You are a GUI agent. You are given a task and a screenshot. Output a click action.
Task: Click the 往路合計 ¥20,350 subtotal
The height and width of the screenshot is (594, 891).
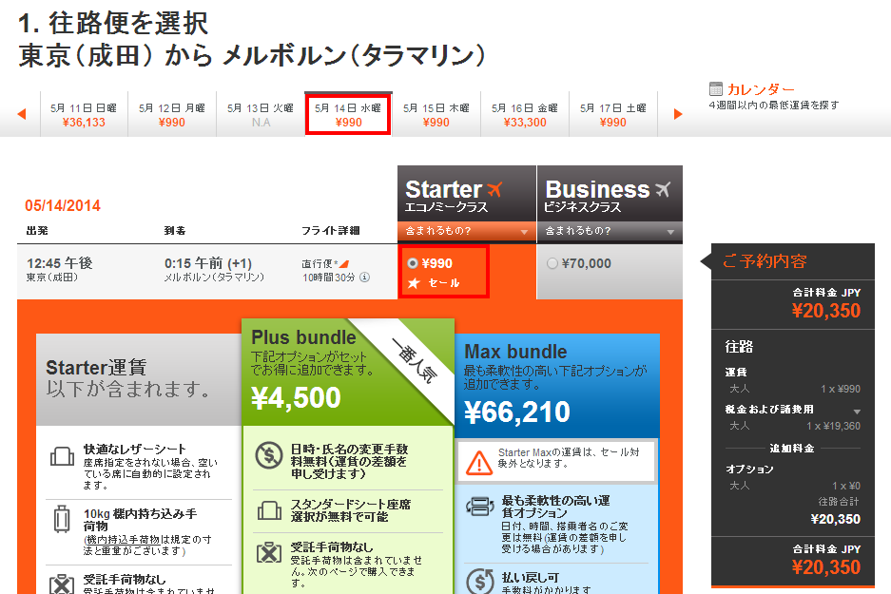coord(835,519)
